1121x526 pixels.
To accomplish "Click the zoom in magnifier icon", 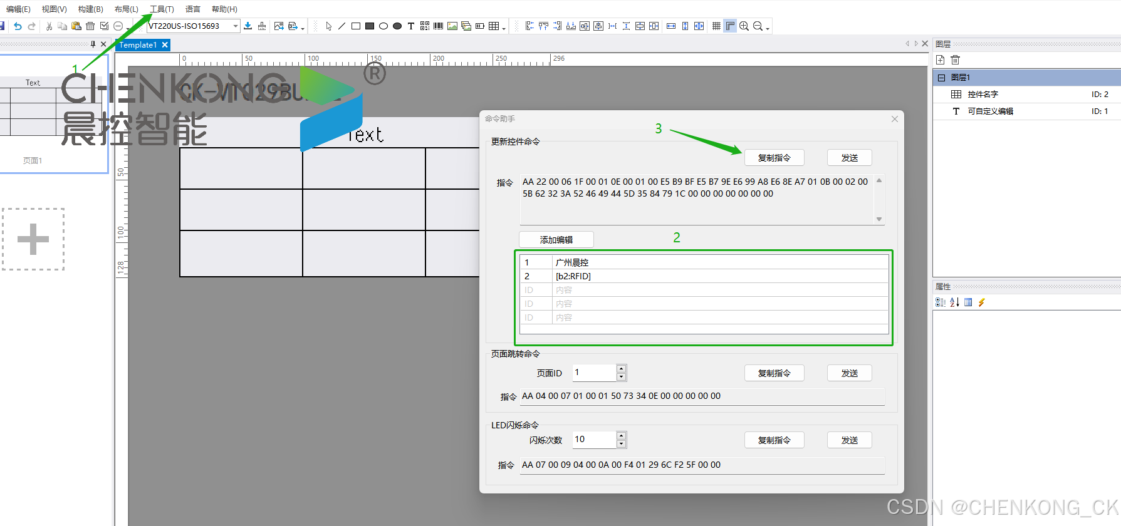I will (x=744, y=26).
